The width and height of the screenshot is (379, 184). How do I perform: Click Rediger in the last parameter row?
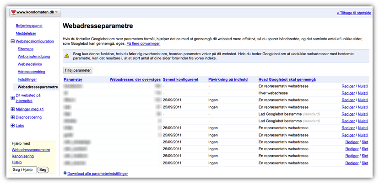(x=352, y=163)
